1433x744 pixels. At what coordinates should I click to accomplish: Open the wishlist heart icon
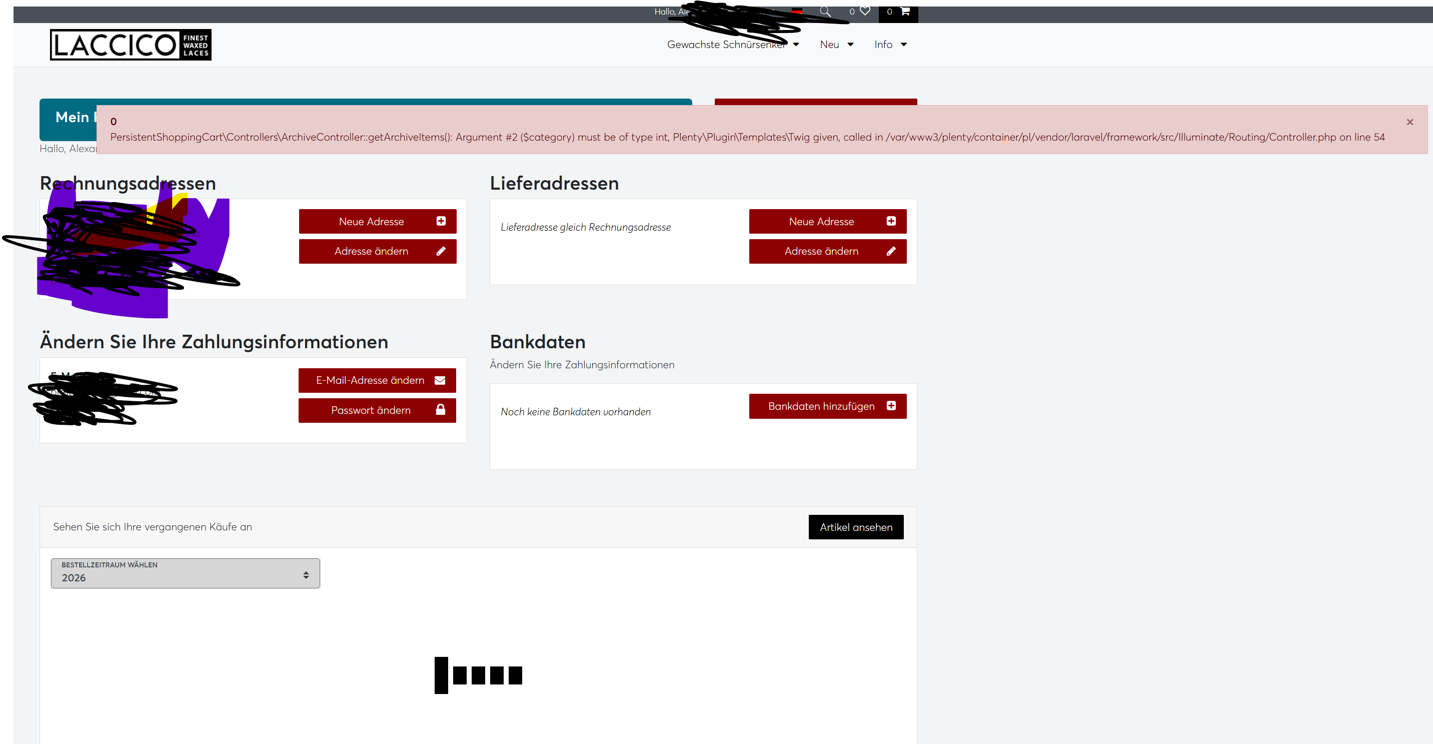pos(865,11)
